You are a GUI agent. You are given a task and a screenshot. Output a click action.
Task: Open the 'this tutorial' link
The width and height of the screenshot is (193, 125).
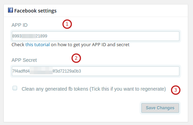pos(38,44)
